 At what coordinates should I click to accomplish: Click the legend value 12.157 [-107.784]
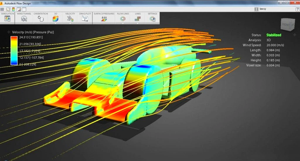point(32,58)
